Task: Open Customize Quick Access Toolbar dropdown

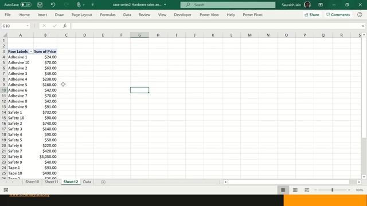Action: tap(92, 5)
